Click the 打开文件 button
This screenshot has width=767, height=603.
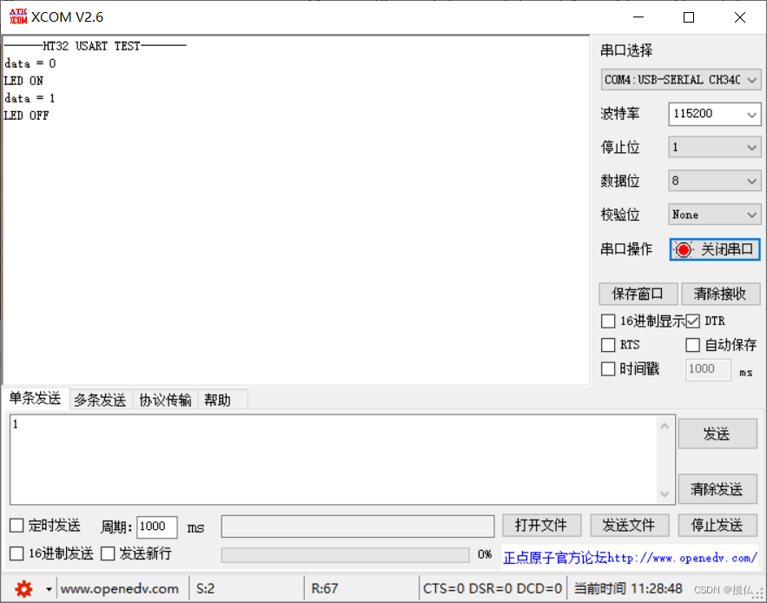[x=541, y=526]
